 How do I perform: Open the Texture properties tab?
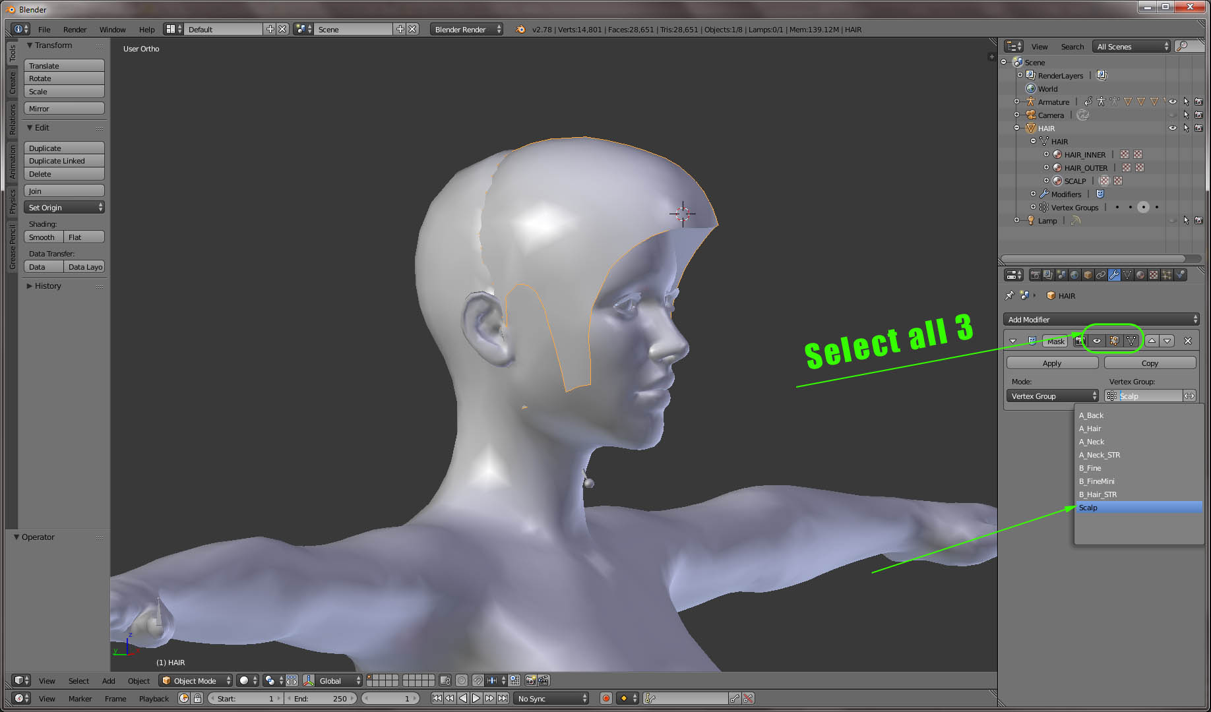[1154, 275]
